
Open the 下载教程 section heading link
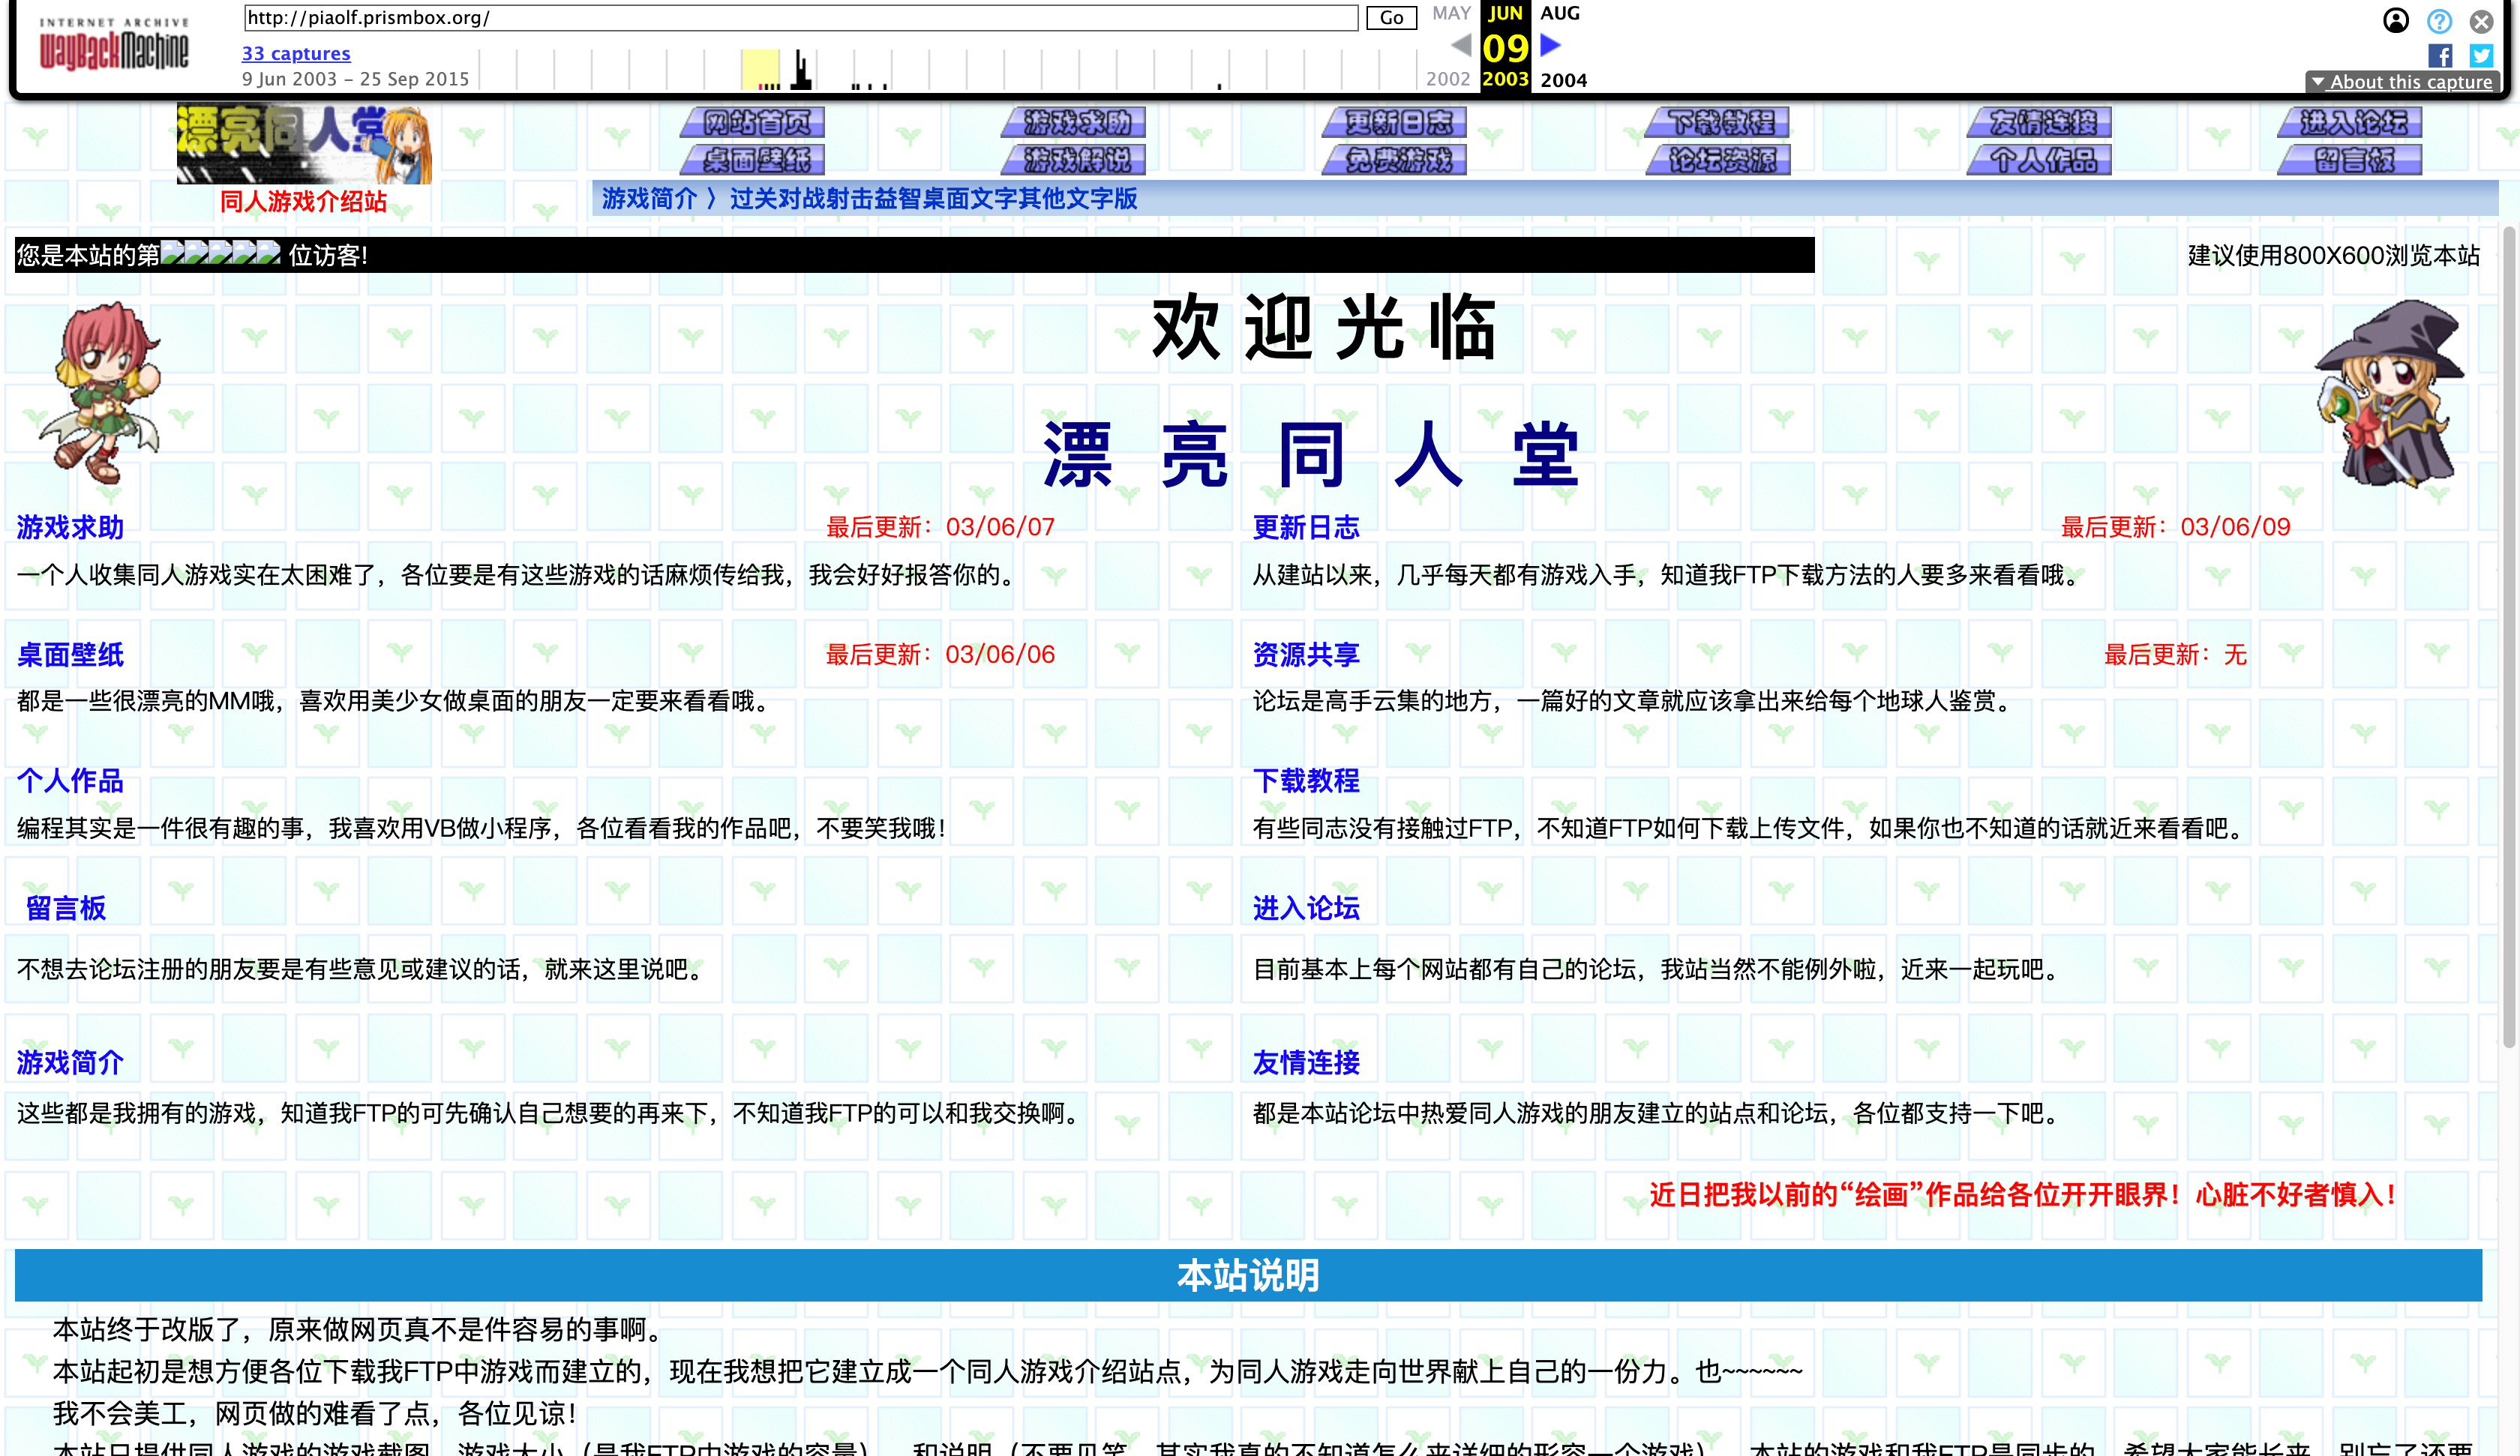pos(1306,781)
